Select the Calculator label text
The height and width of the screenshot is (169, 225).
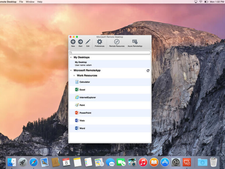[x=85, y=82]
